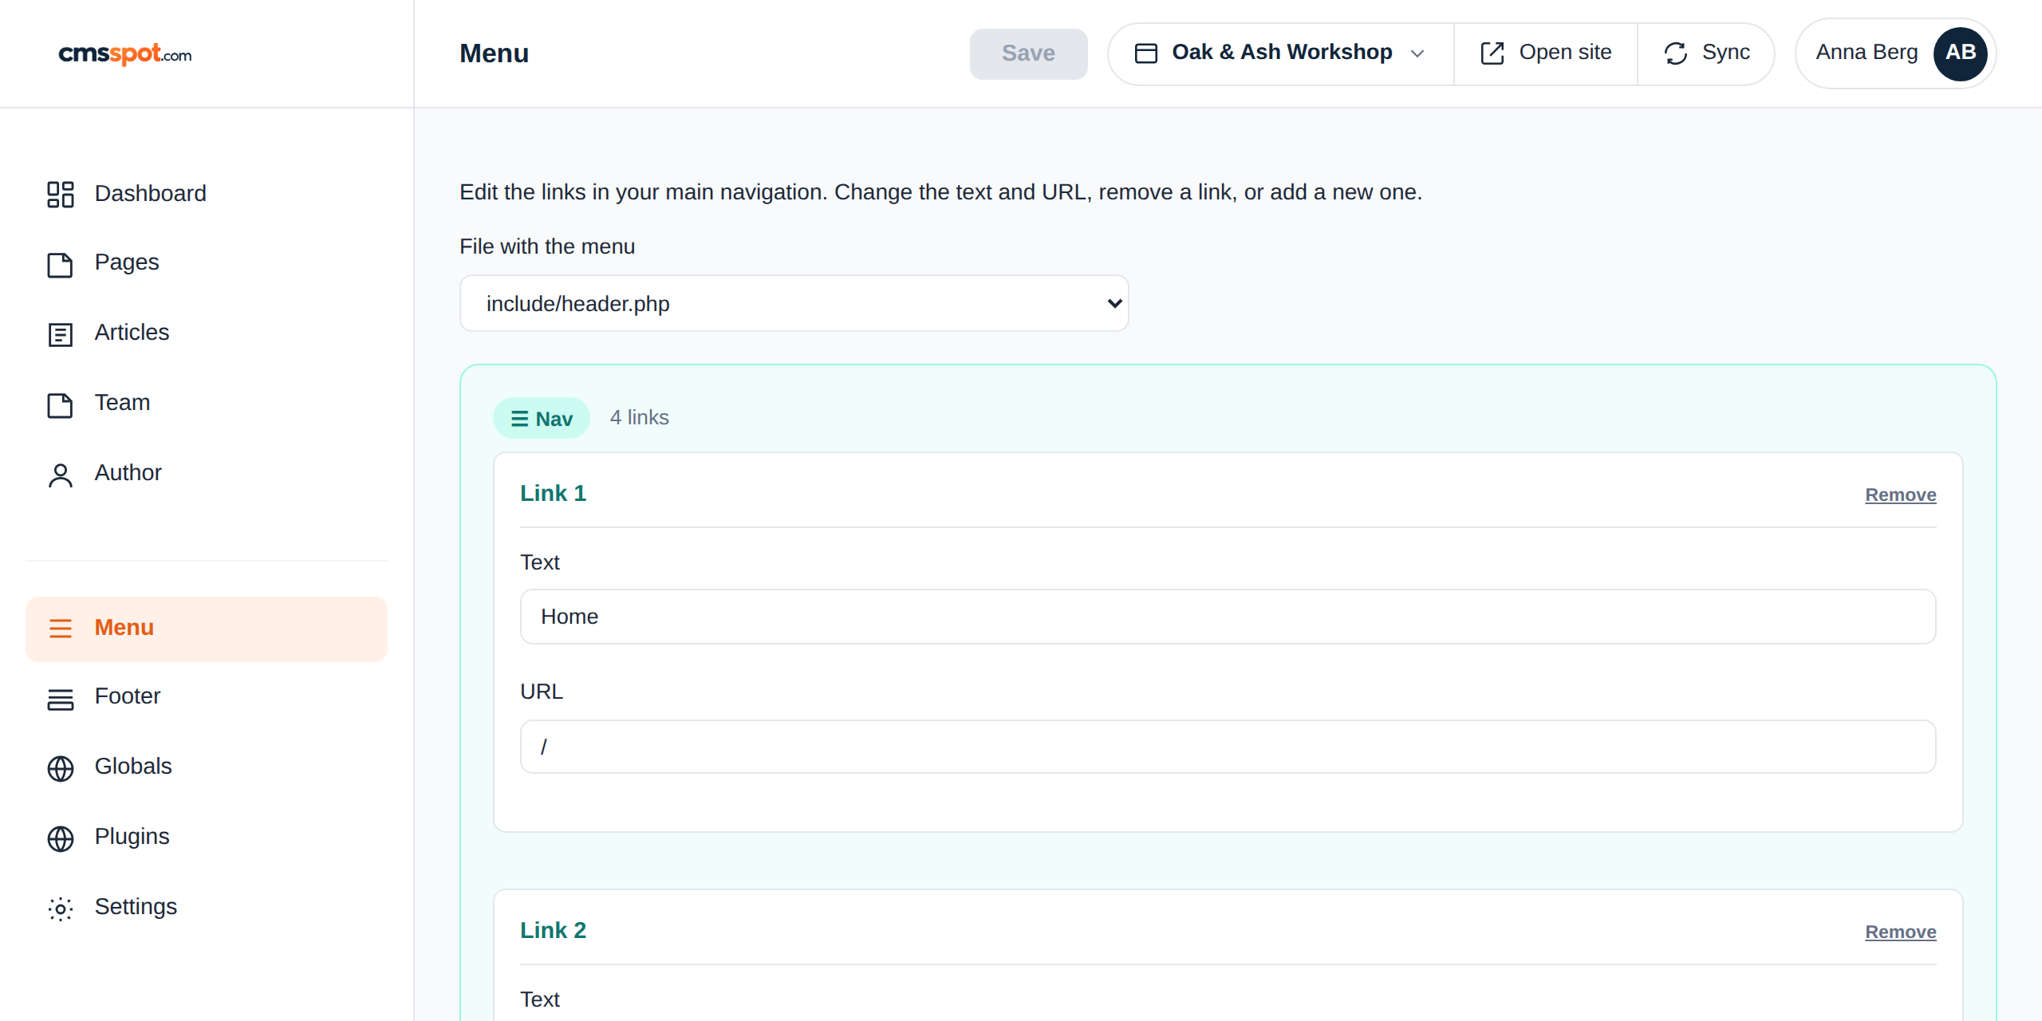This screenshot has height=1021, width=2042.
Task: Click the Dashboard grid icon
Action: pos(60,194)
